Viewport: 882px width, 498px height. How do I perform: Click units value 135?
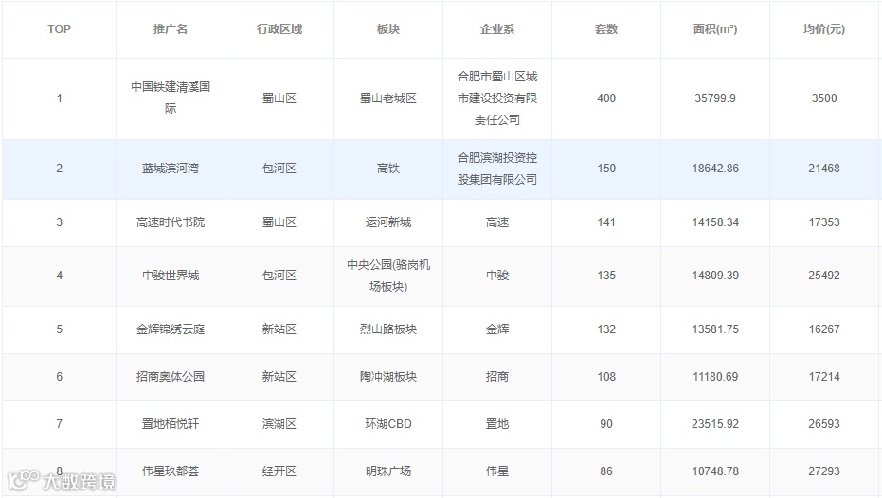click(606, 276)
